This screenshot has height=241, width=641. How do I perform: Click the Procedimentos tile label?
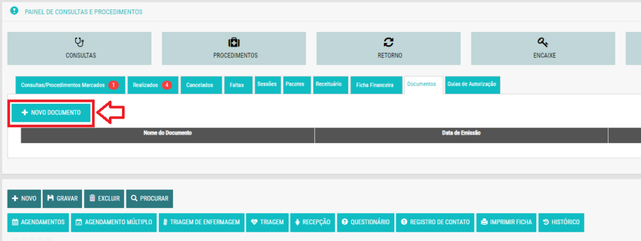pos(235,56)
